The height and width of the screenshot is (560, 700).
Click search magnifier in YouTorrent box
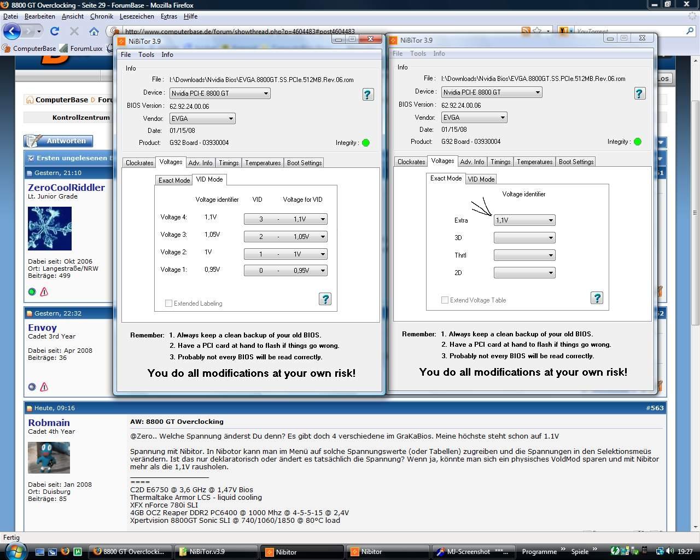(690, 32)
